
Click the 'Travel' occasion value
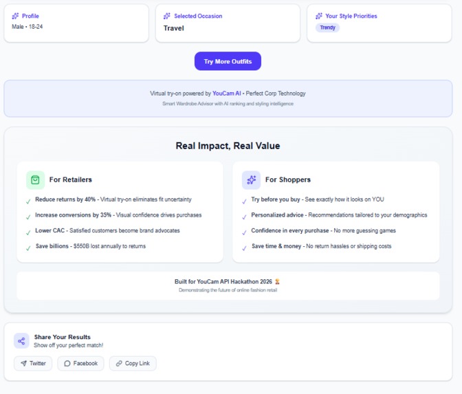click(174, 28)
